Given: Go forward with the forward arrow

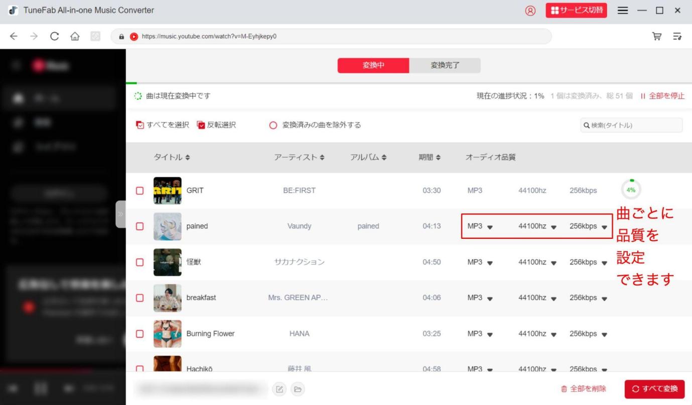Looking at the screenshot, I should click(x=34, y=37).
